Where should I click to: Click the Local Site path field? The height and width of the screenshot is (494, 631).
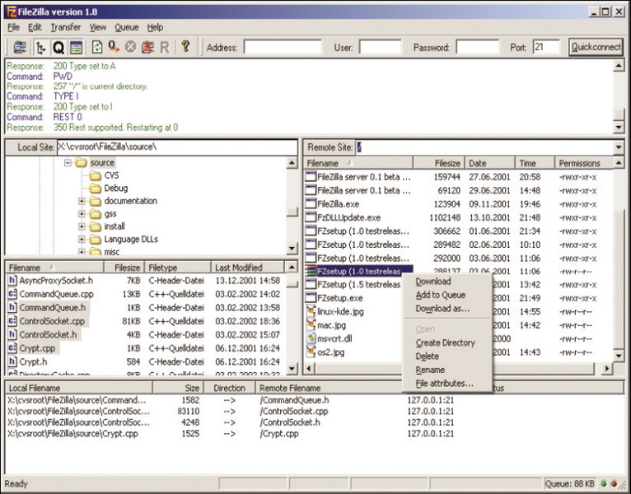coord(177,147)
